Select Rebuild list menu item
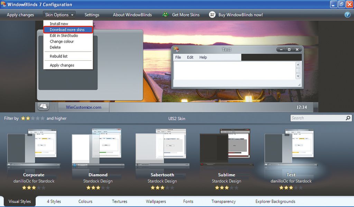Image resolution: width=354 pixels, height=207 pixels. coord(68,56)
